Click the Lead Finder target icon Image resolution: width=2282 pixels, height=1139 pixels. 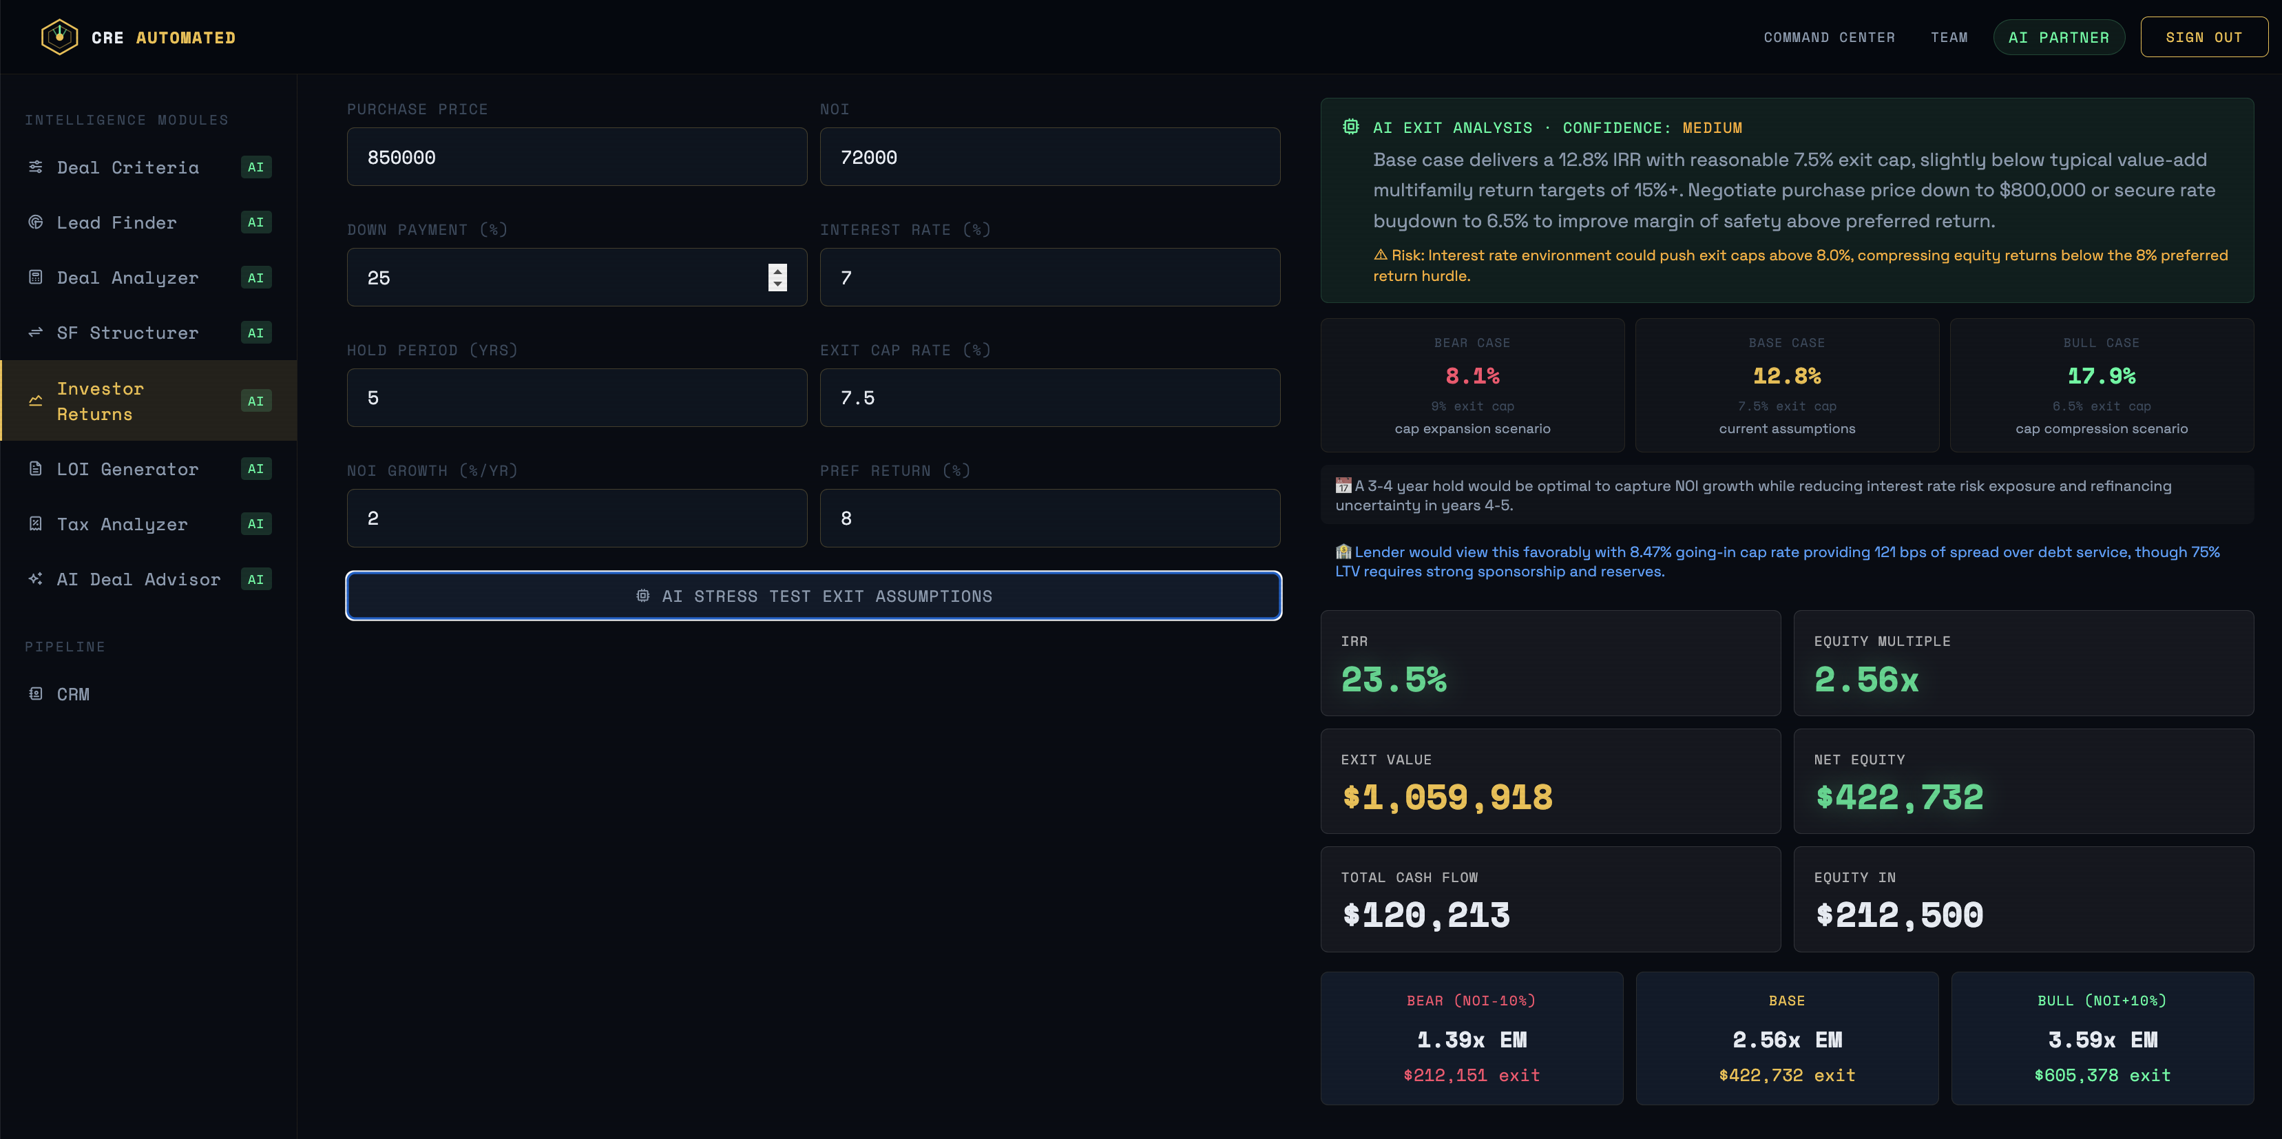pyautogui.click(x=35, y=222)
